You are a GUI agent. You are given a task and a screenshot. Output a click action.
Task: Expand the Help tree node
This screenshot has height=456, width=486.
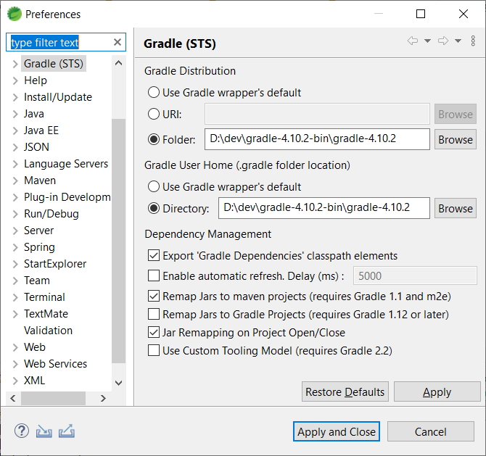tap(15, 80)
